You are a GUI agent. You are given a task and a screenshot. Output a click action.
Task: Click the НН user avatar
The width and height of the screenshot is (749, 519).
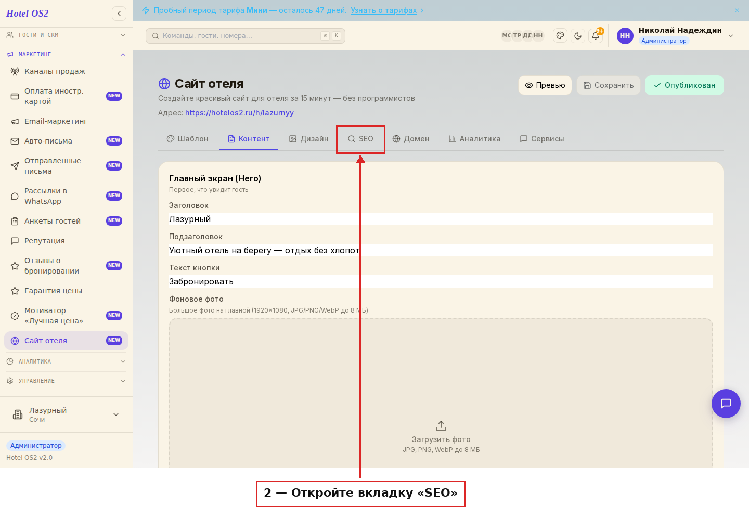[x=625, y=36]
